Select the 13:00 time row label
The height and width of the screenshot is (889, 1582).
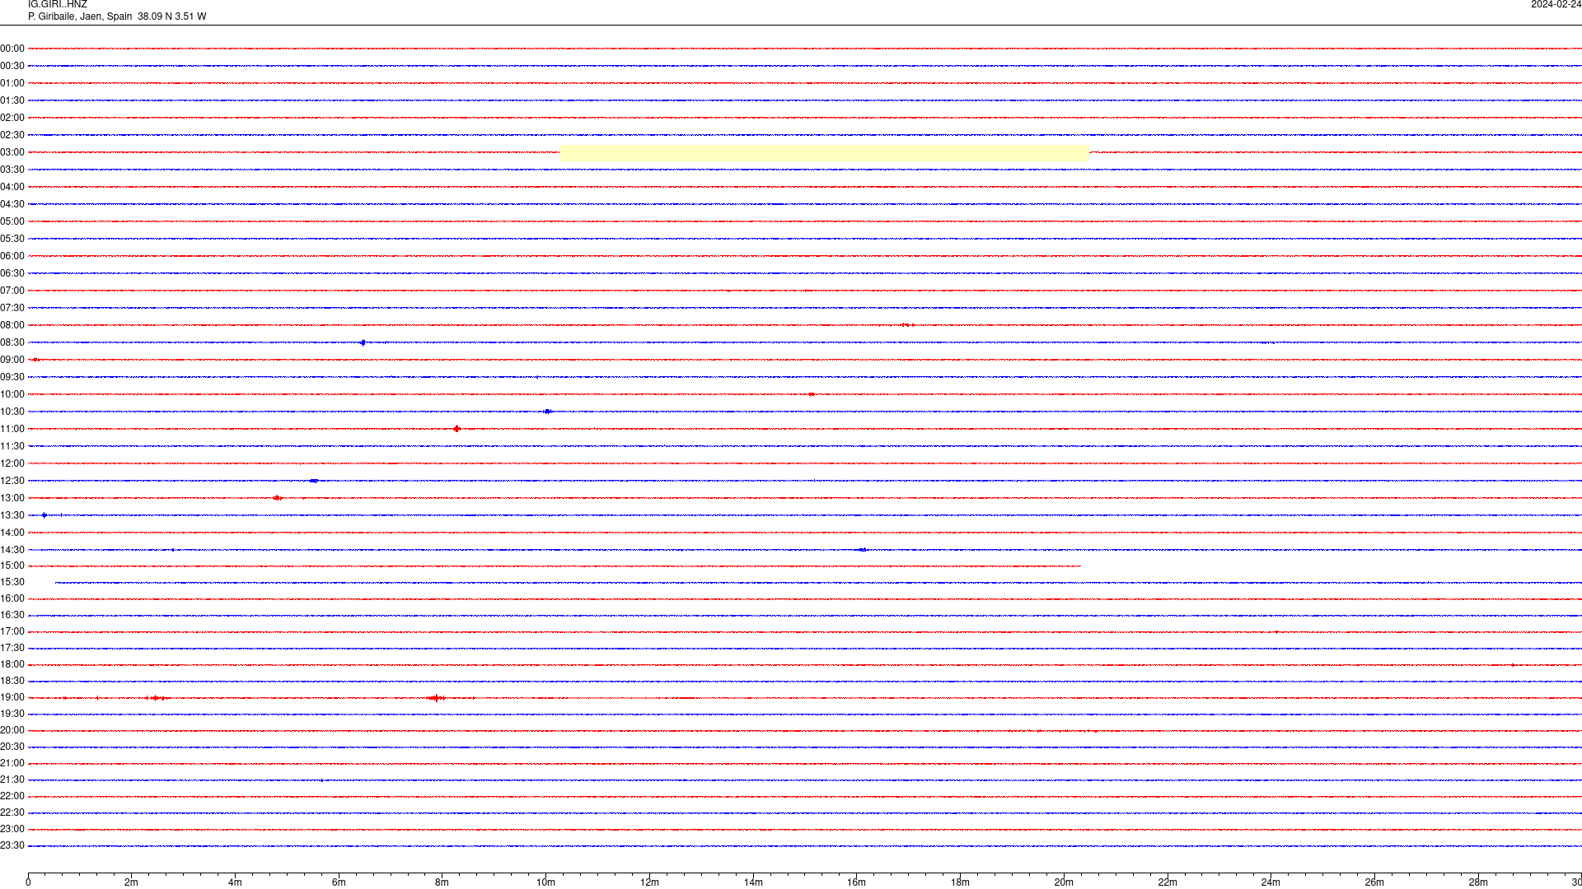tap(12, 498)
